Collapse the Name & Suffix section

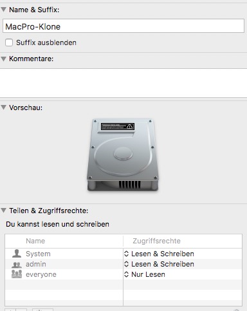click(x=3, y=10)
